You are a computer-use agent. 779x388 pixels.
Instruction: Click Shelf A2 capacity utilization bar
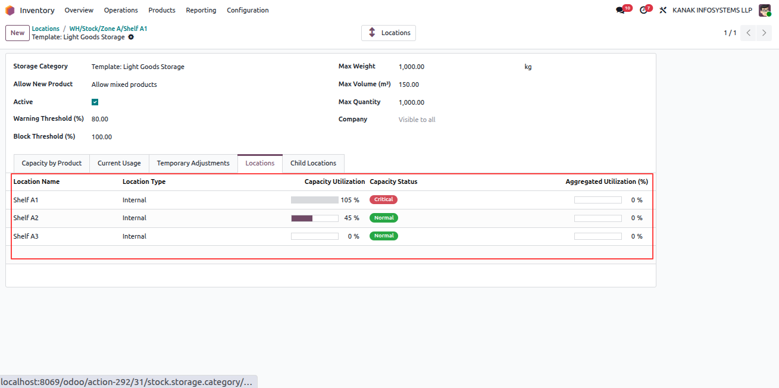pos(315,218)
